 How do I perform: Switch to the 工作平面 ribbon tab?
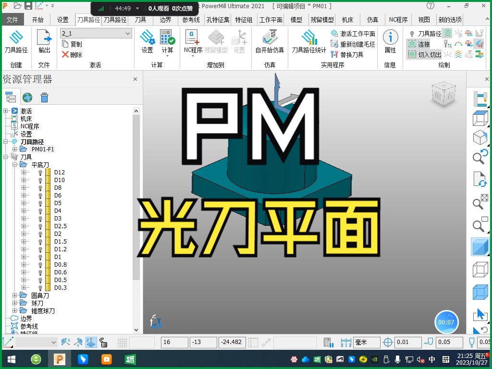[271, 20]
